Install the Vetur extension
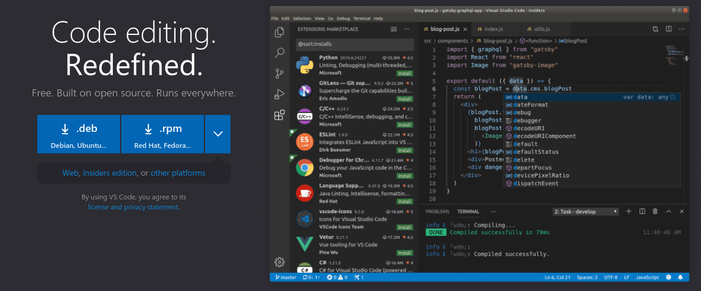Image resolution: width=701 pixels, height=291 pixels. [x=405, y=253]
